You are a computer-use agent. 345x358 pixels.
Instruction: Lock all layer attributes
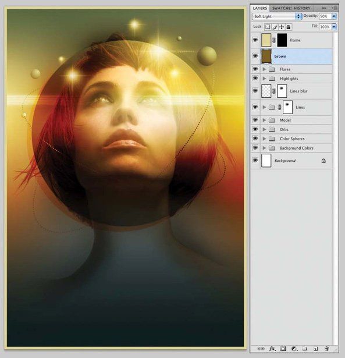(x=289, y=27)
